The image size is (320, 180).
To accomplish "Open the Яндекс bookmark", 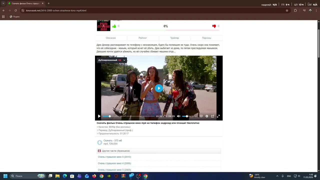I will (15, 17).
